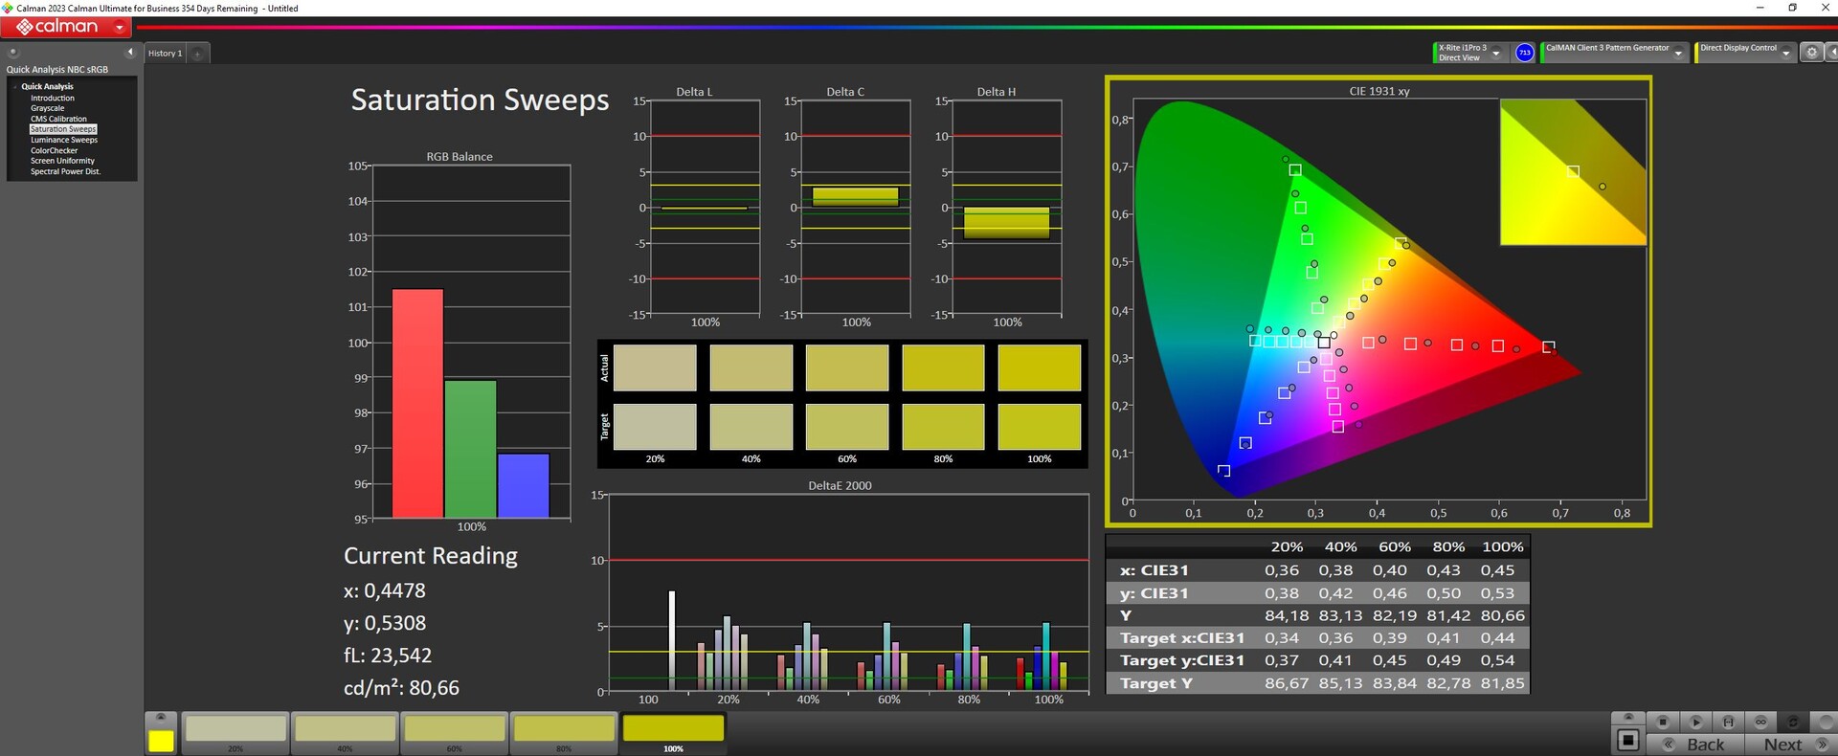Screen dimensions: 1838x756
Task: Click the bracketed single-read icon
Action: 1728,722
